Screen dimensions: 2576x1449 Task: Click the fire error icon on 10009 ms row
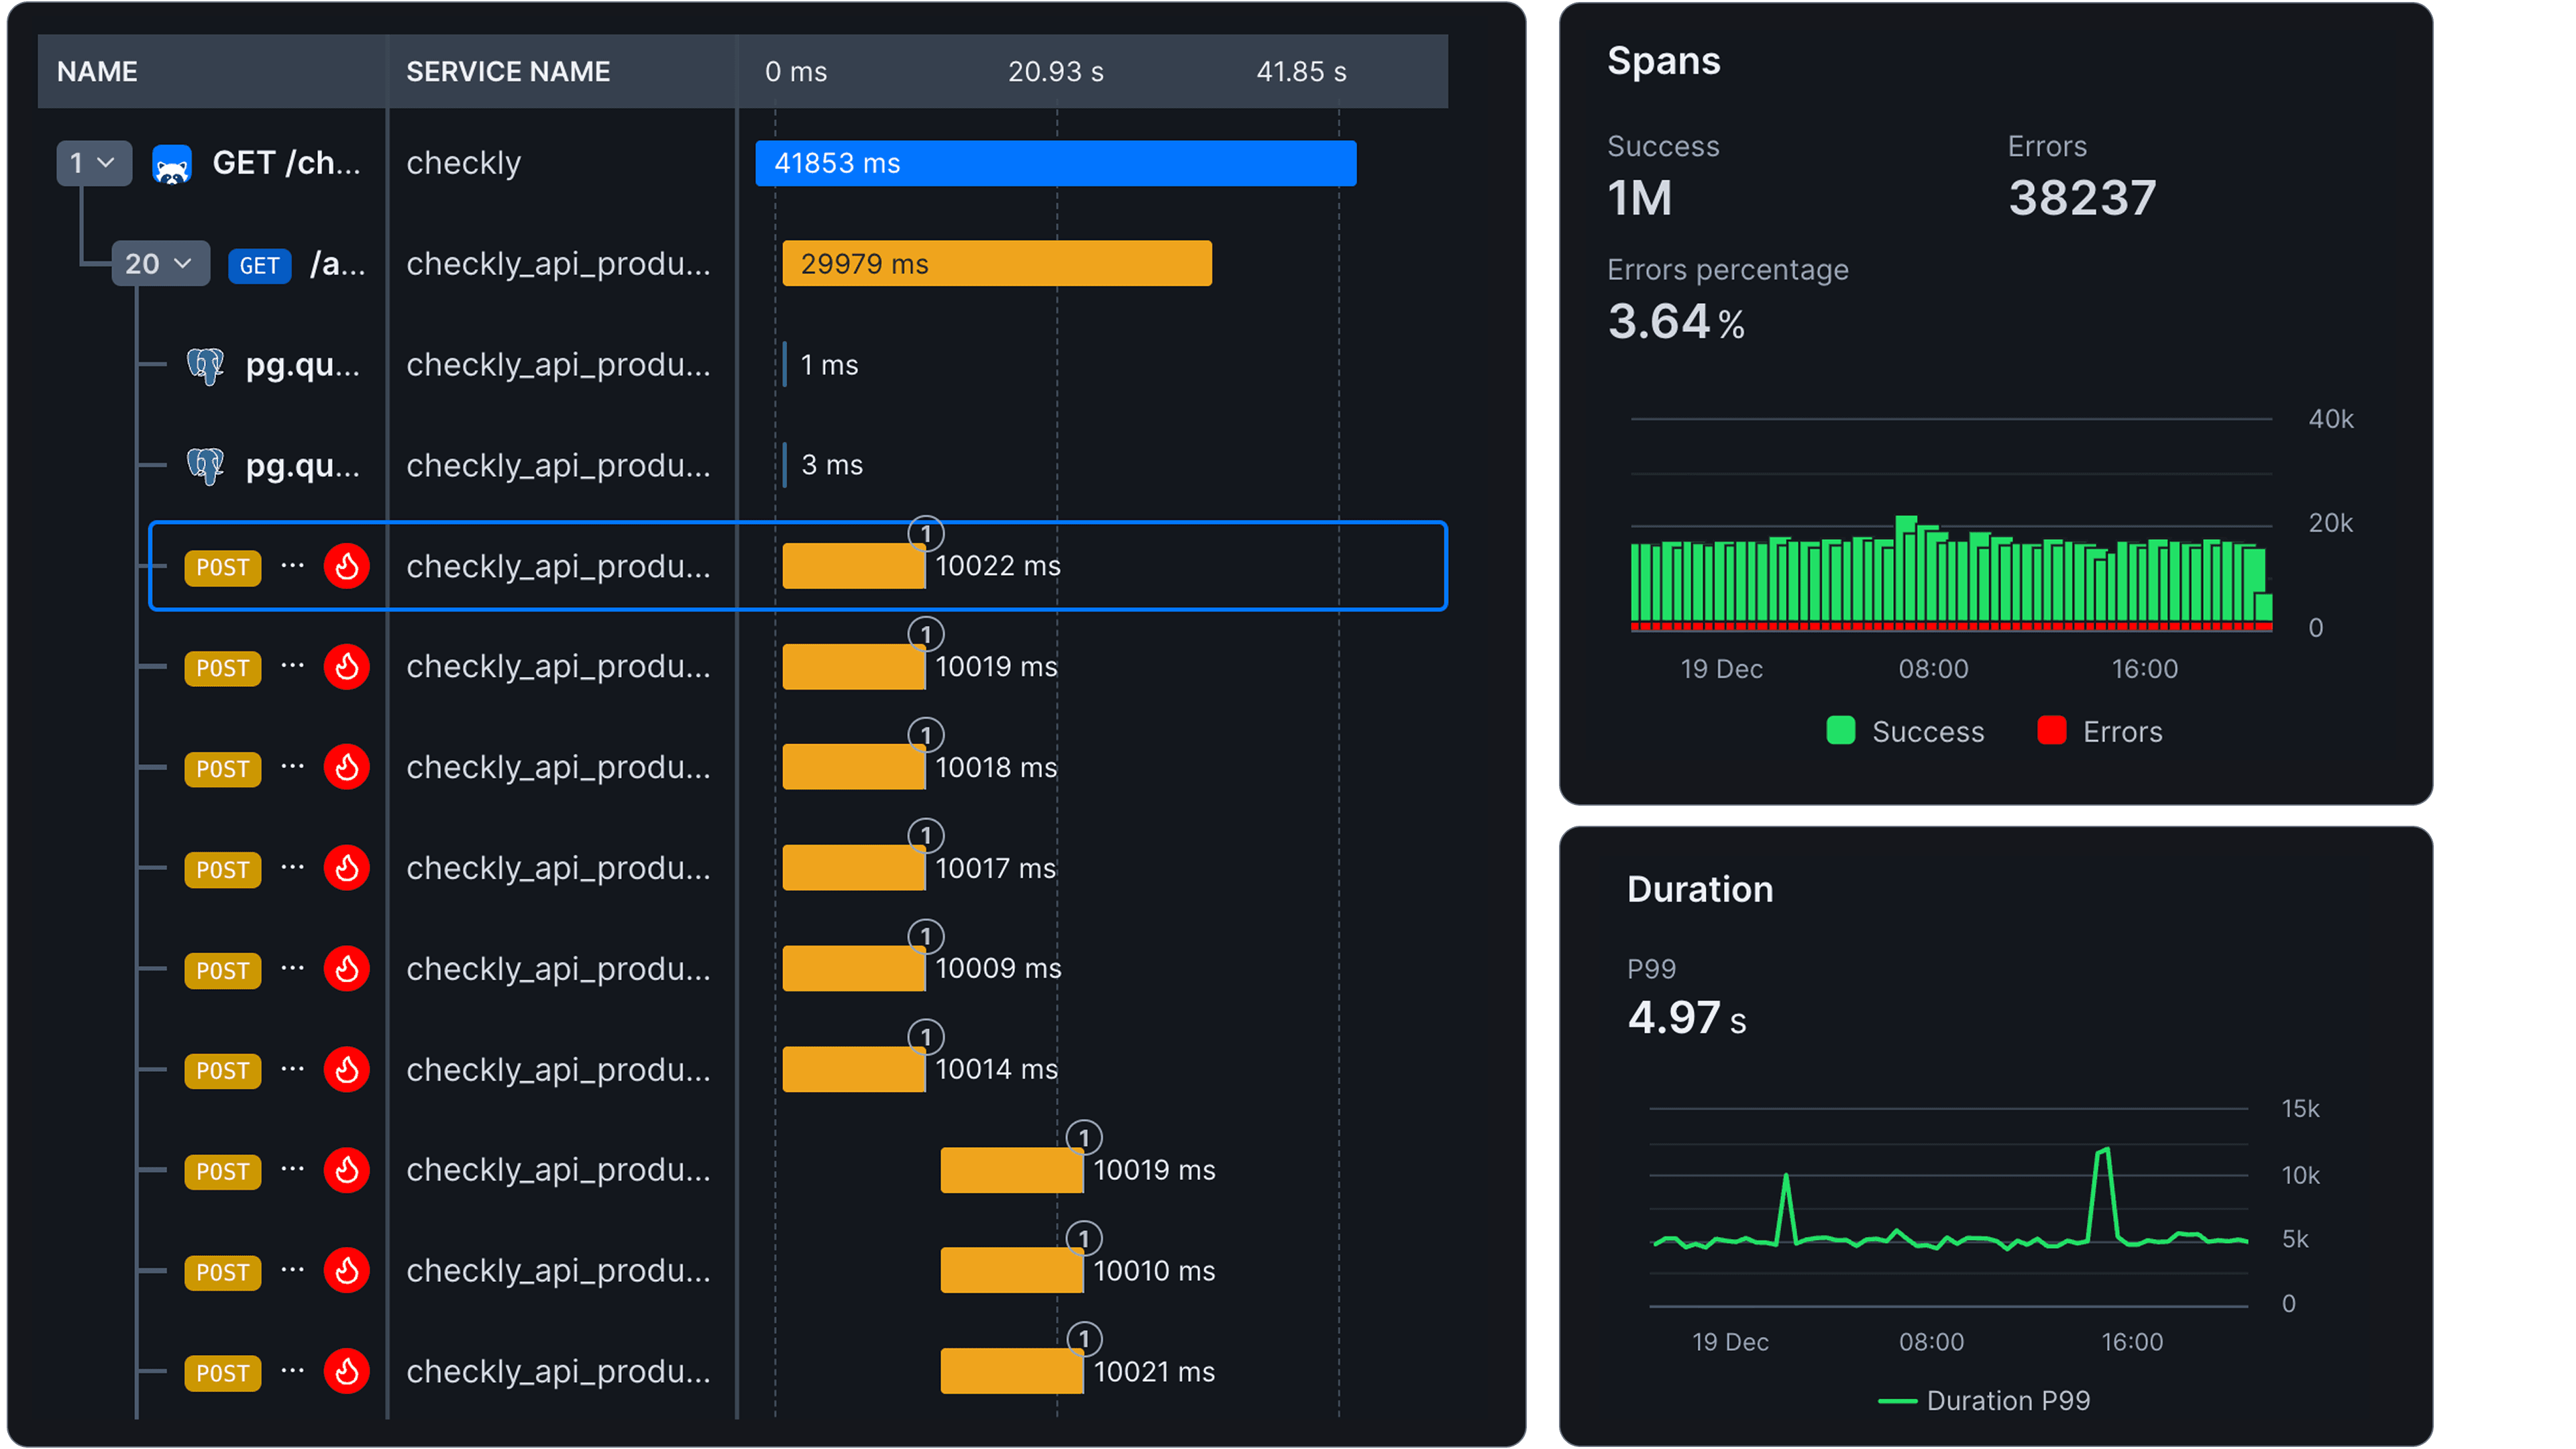(x=347, y=969)
